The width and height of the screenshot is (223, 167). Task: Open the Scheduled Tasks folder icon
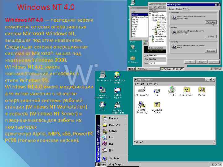coord(157,108)
